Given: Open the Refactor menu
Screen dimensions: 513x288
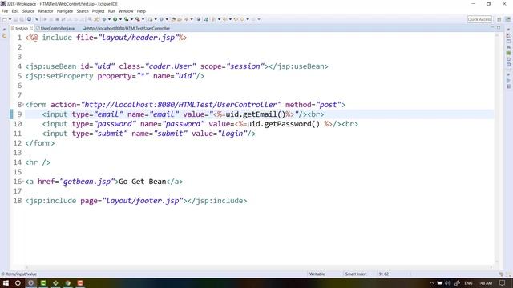Looking at the screenshot, I should [x=46, y=11].
